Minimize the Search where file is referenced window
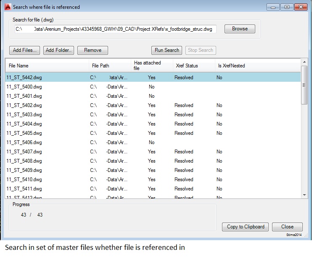The width and height of the screenshot is (312, 268). point(273,7)
